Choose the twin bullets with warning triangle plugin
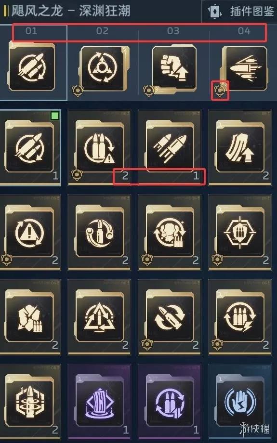The height and width of the screenshot is (443, 277). pos(99,147)
